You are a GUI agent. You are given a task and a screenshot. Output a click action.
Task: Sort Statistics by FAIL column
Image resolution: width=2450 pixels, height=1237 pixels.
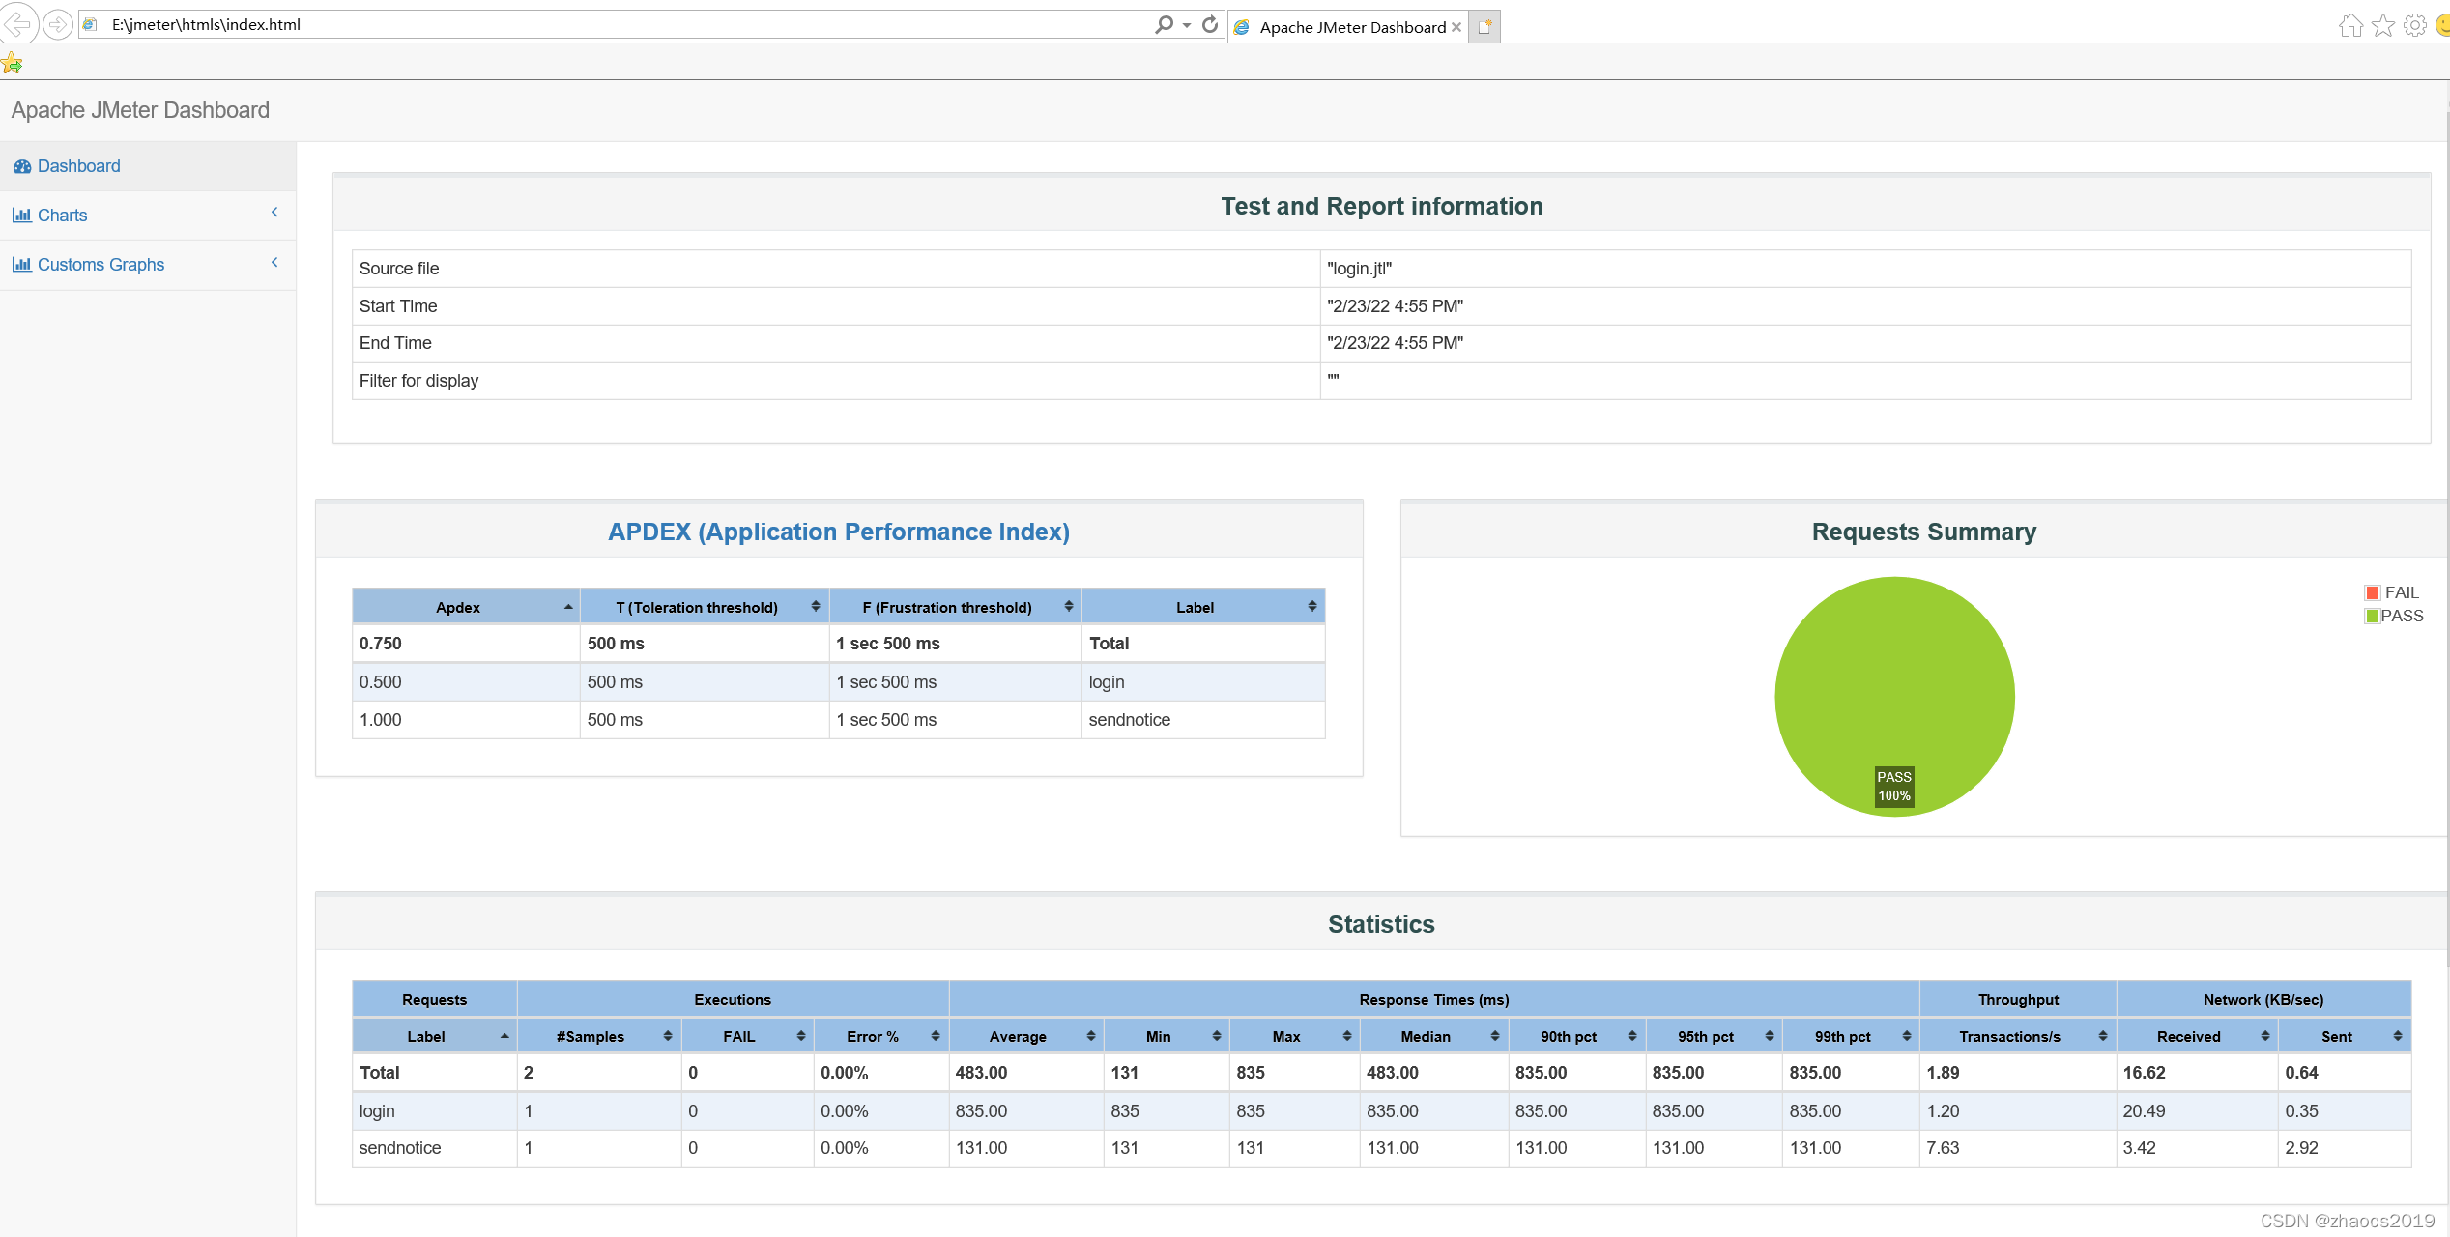point(747,1036)
